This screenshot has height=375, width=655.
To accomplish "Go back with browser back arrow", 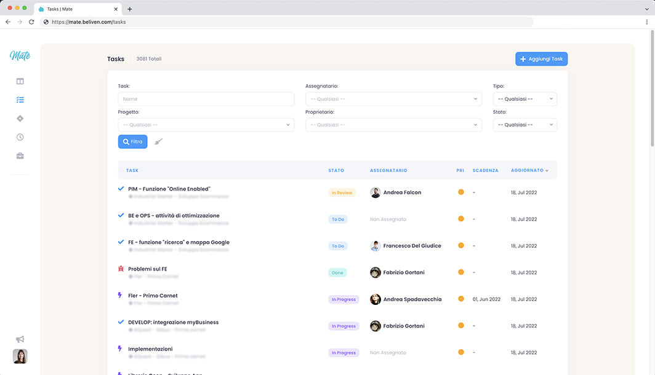I will tap(8, 22).
